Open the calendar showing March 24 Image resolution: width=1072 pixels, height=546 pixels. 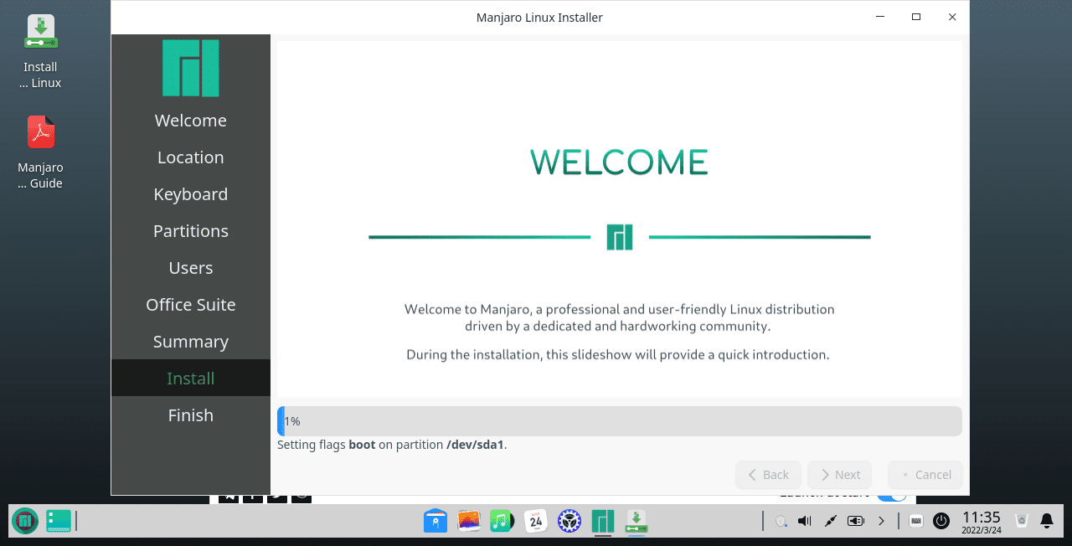coord(535,521)
